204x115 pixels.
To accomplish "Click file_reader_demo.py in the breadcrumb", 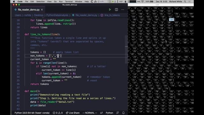I will click(x=86, y=15).
